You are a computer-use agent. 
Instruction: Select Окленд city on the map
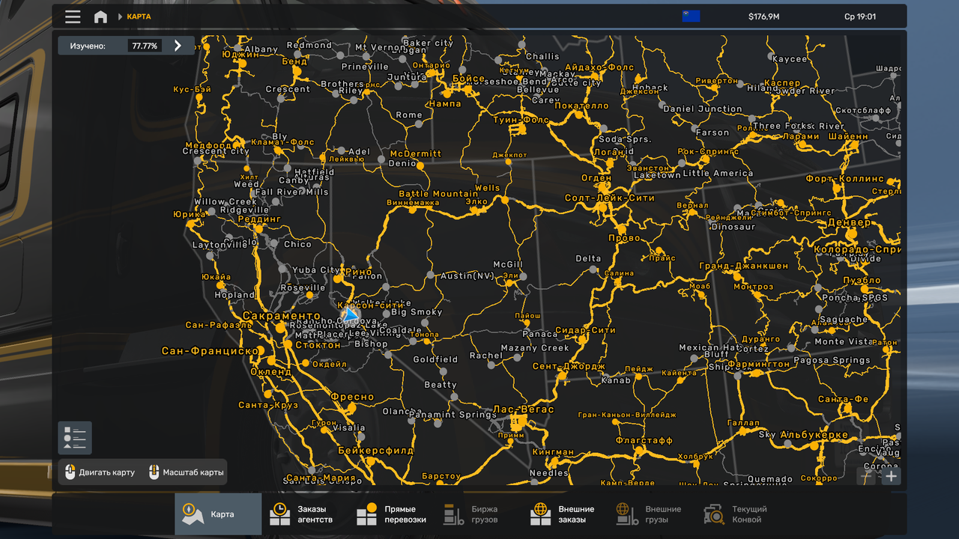pyautogui.click(x=270, y=371)
